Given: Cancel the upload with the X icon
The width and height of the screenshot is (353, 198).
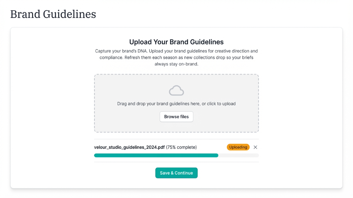Looking at the screenshot, I should click(255, 147).
